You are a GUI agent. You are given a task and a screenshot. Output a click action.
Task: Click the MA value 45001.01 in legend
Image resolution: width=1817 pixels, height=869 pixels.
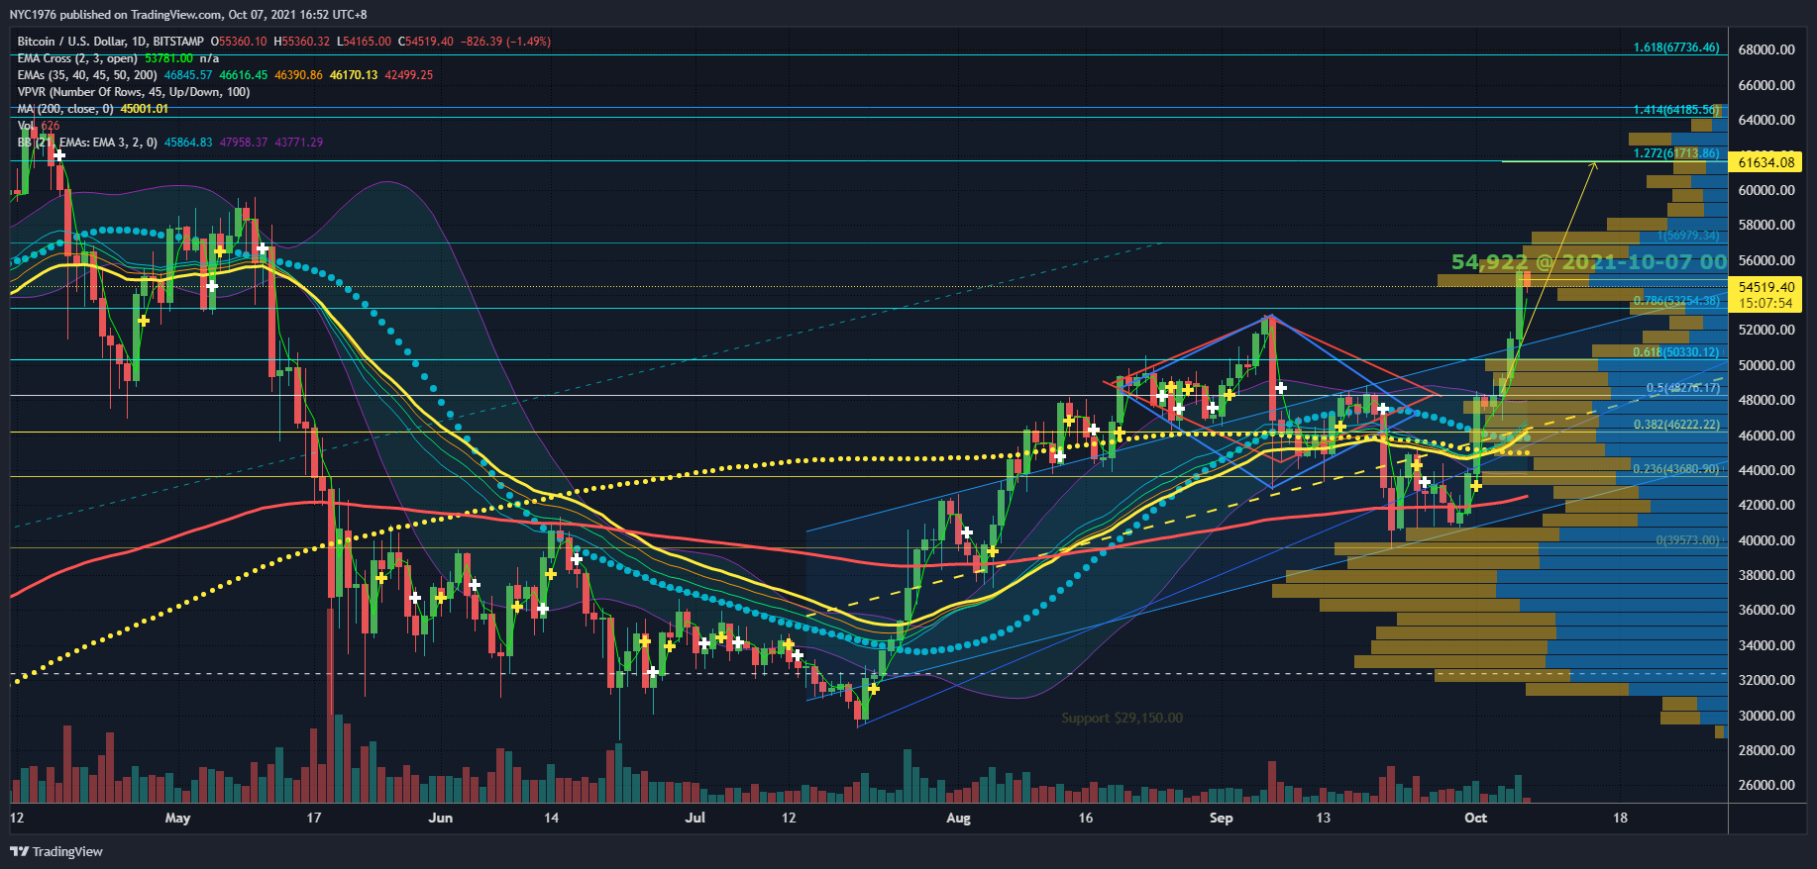tap(145, 109)
